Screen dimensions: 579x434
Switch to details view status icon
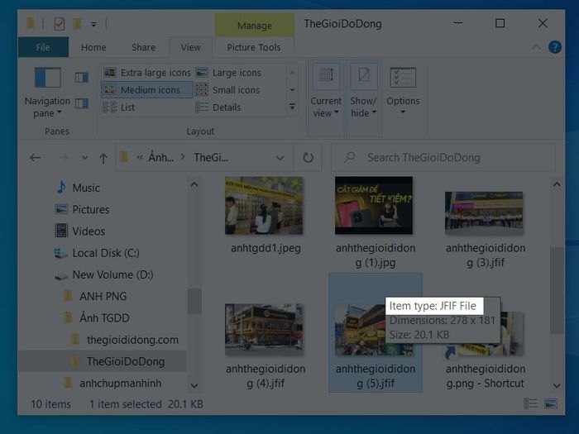(531, 403)
